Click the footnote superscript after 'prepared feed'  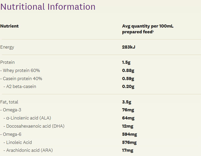[153, 31]
